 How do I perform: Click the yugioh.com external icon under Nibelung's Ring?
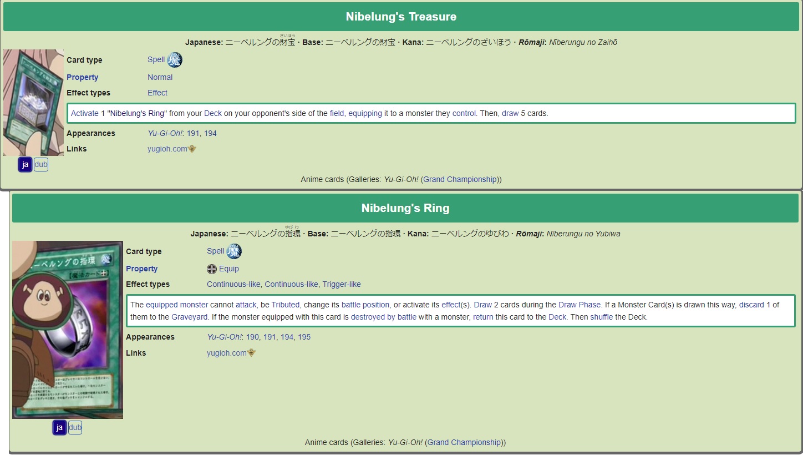252,353
